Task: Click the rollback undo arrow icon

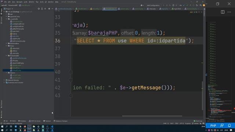Action: [x=197, y=5]
